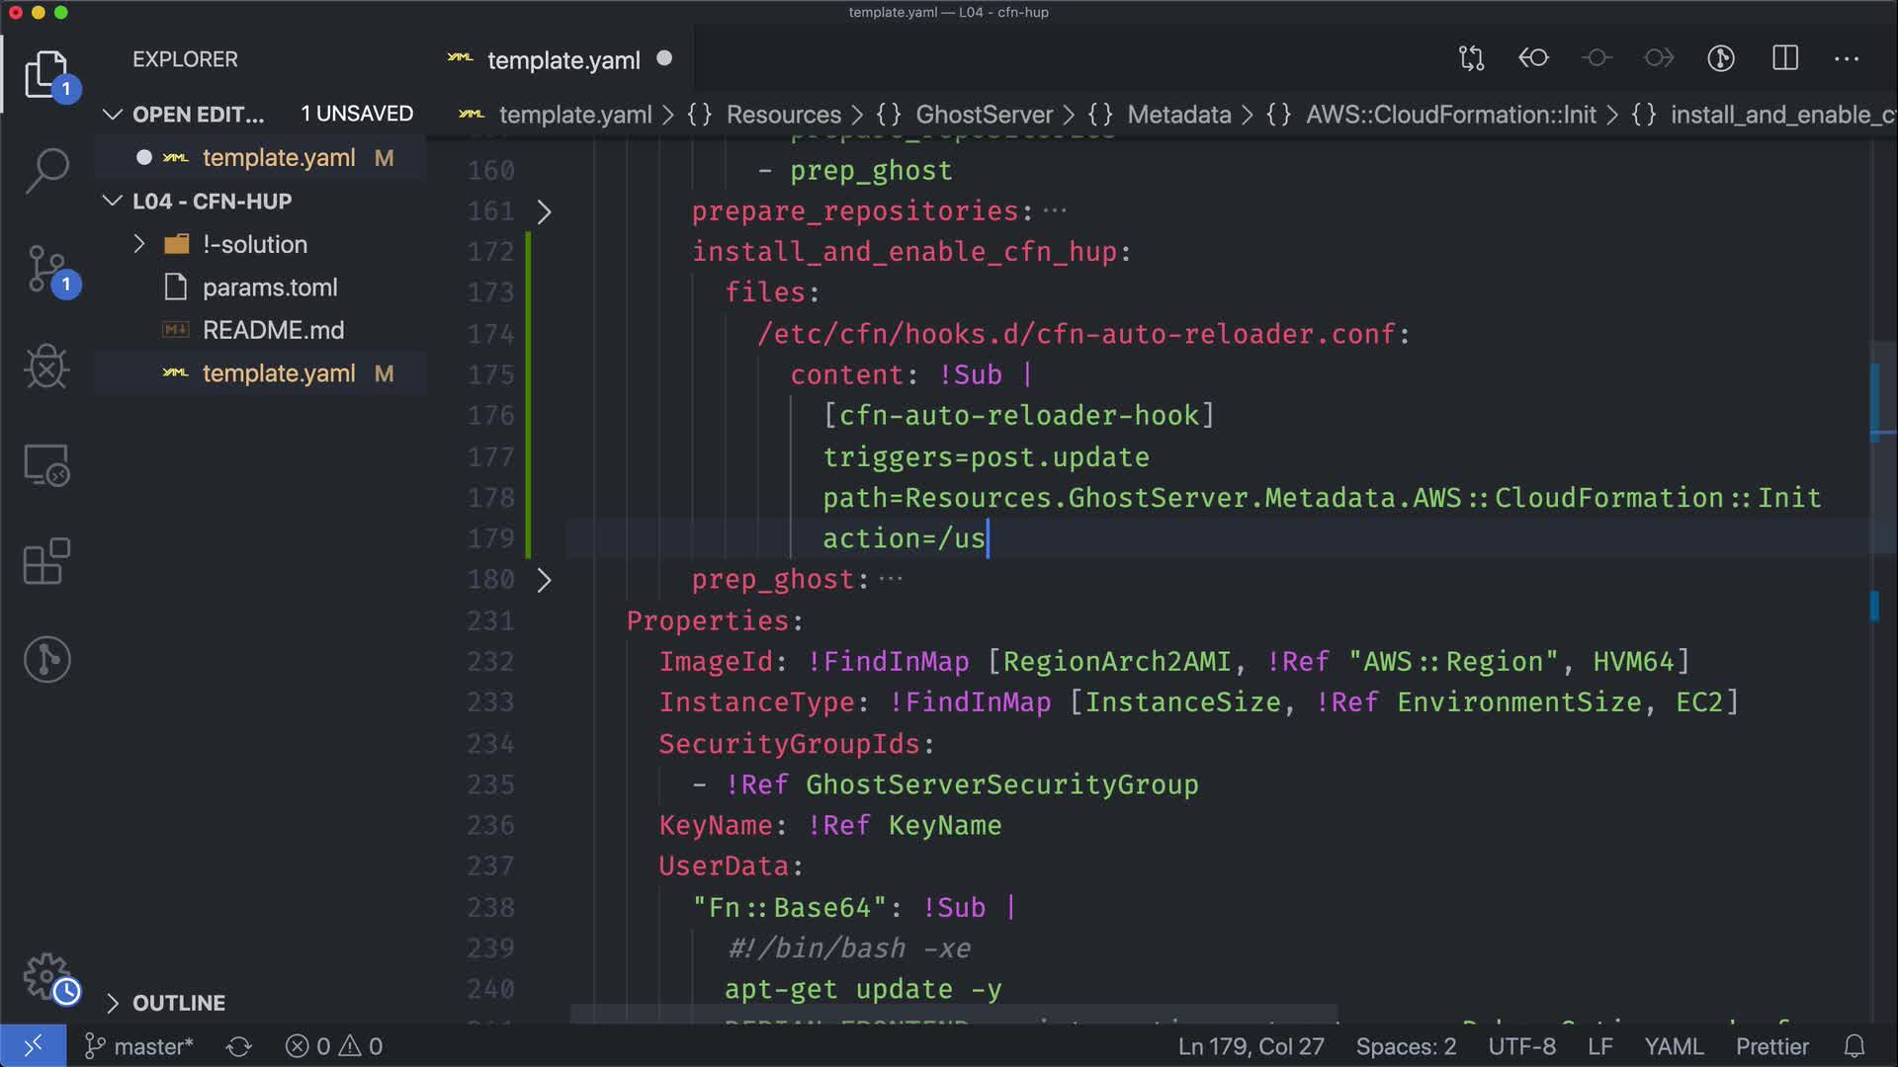Click GhostServer in the breadcrumb path
Screen dimensions: 1898x1067
(983, 115)
